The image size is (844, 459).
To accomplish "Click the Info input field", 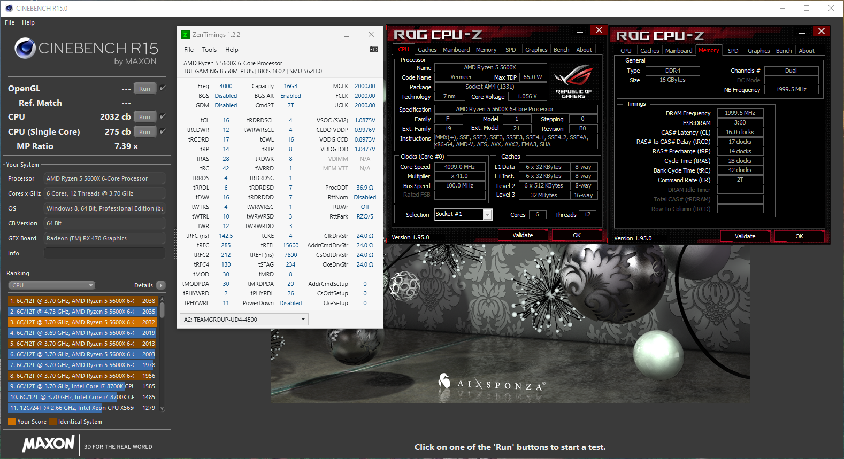I will click(104, 253).
